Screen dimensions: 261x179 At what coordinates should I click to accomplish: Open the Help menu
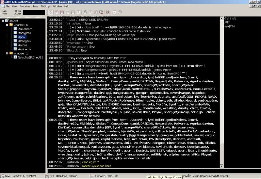(67, 6)
